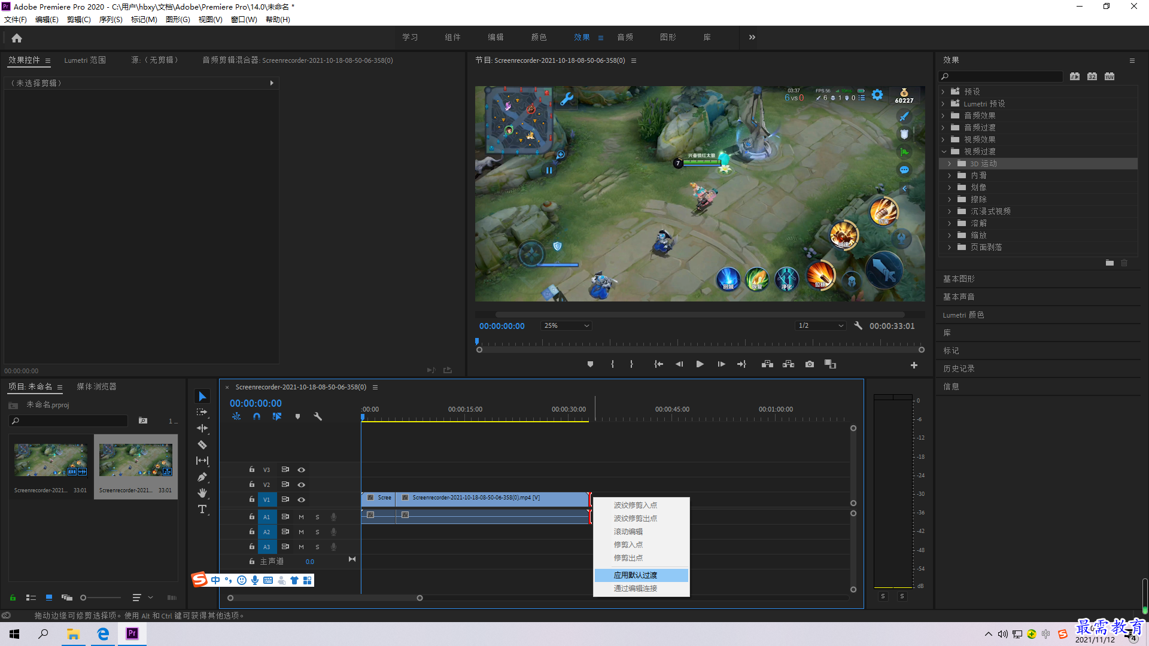Image resolution: width=1149 pixels, height=646 pixels.
Task: Switch Project panel to list view
Action: pos(31,598)
